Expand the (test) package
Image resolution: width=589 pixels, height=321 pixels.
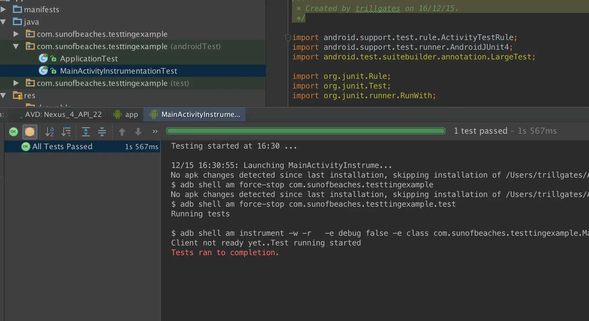click(x=16, y=83)
